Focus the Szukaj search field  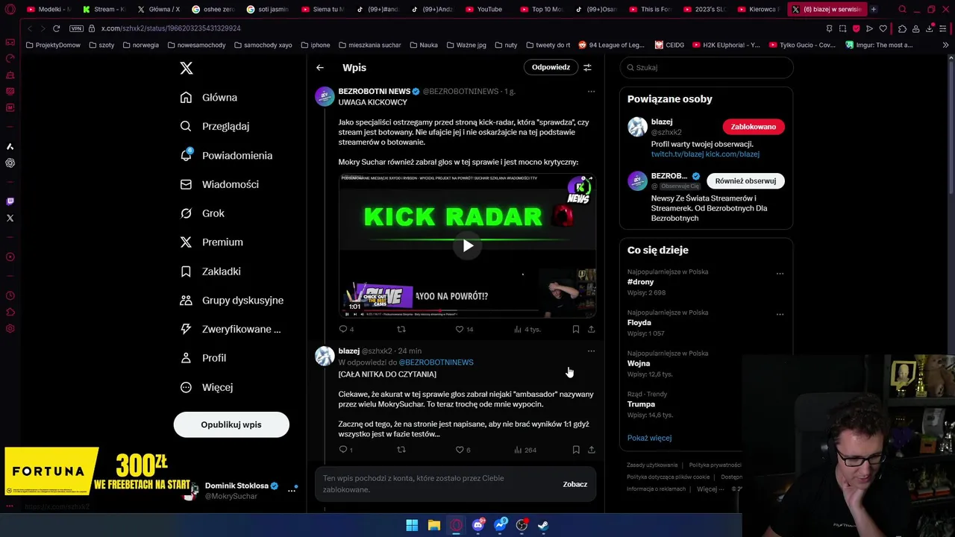tap(707, 67)
